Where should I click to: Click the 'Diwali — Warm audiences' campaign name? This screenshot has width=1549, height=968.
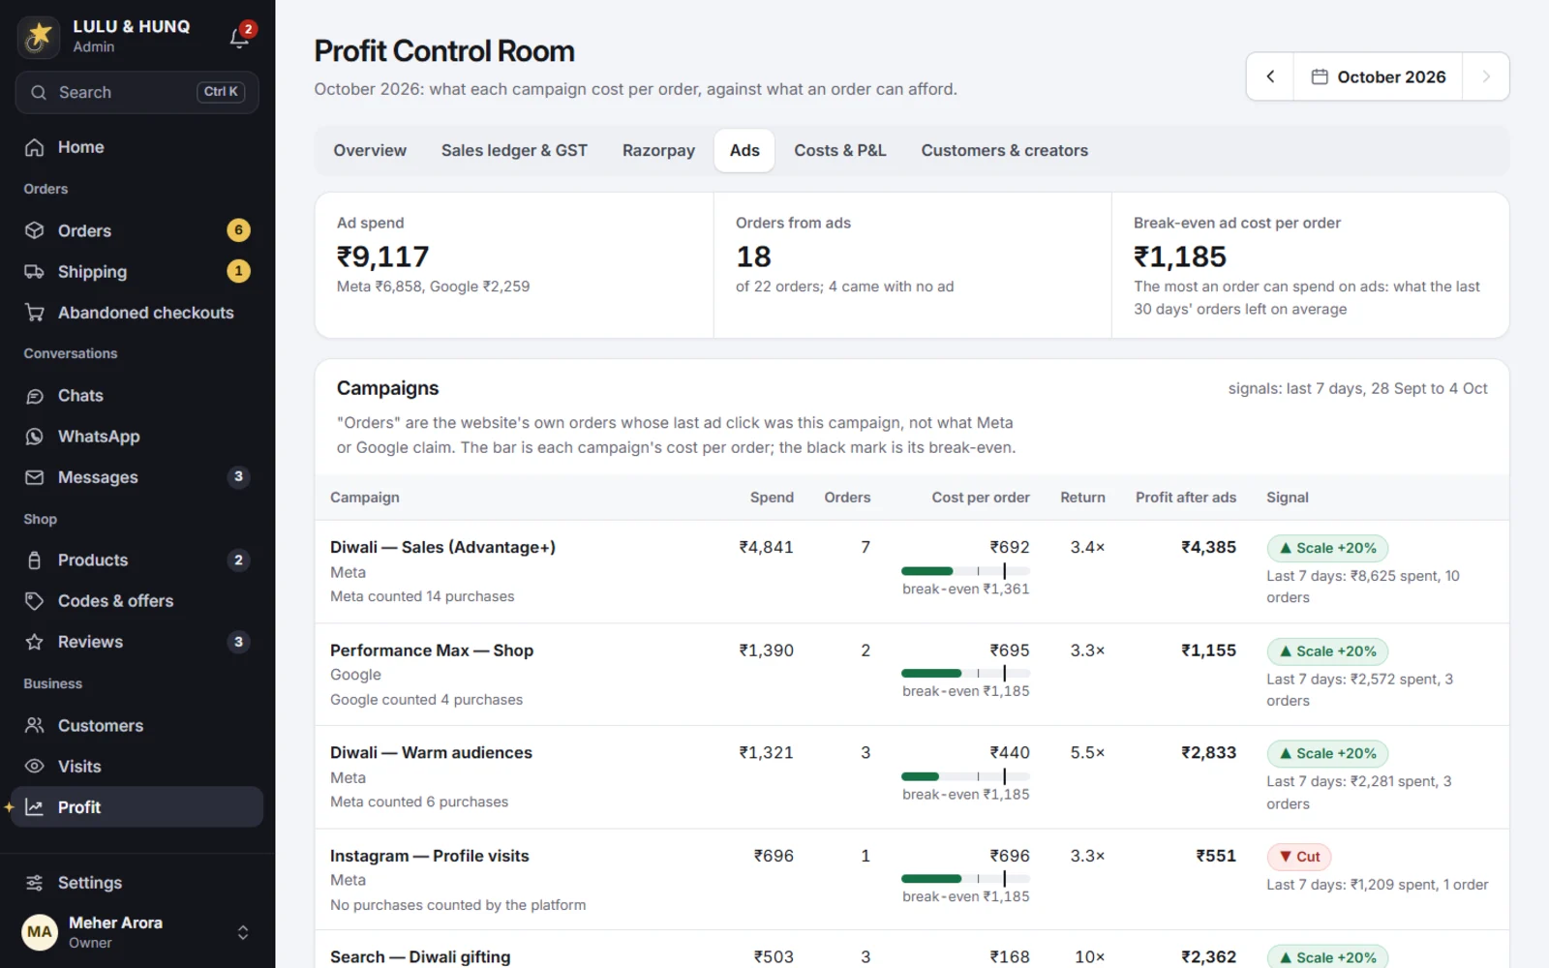click(431, 753)
